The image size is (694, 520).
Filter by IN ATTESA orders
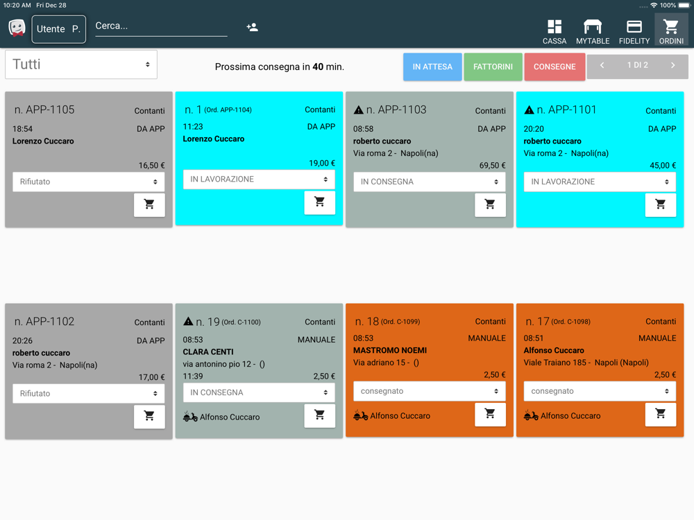pyautogui.click(x=432, y=67)
